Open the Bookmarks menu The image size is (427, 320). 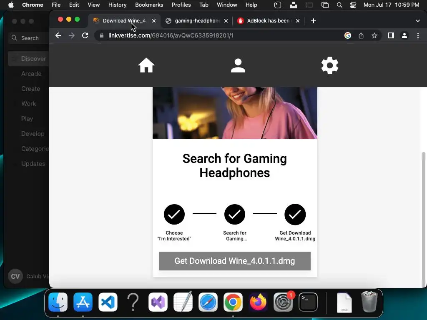tap(149, 5)
